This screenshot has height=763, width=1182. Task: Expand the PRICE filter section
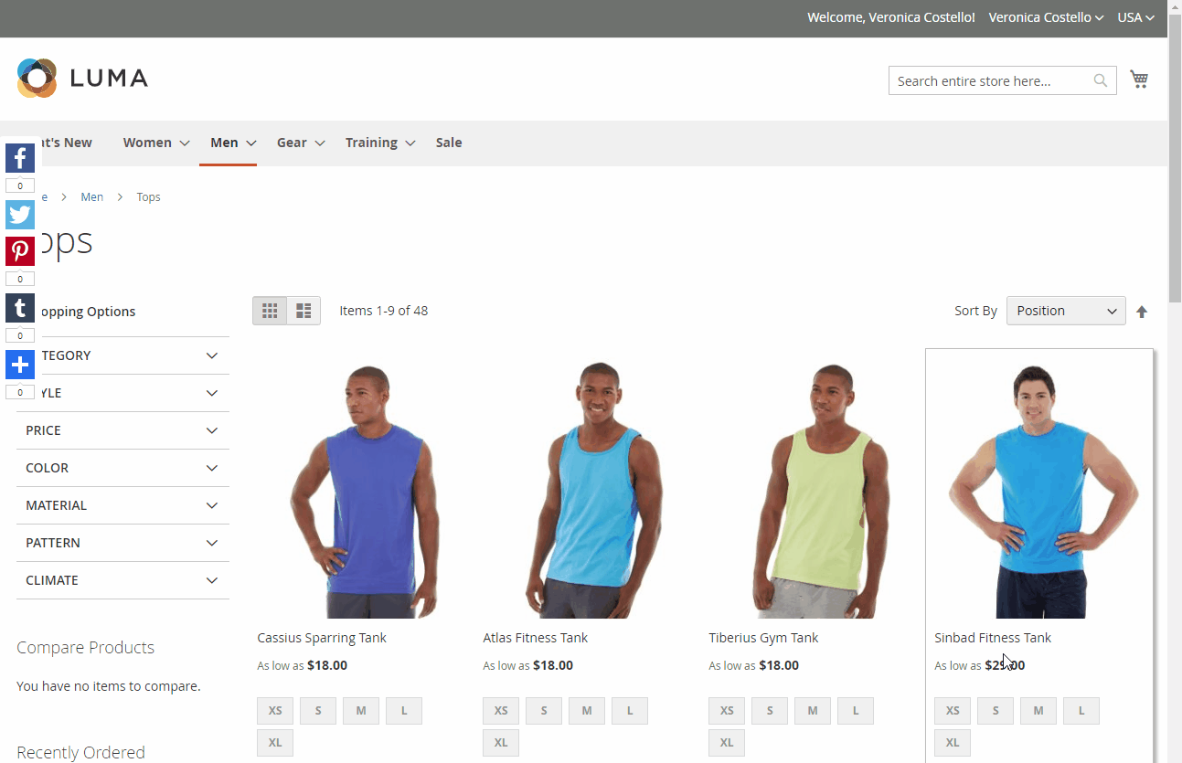(122, 430)
